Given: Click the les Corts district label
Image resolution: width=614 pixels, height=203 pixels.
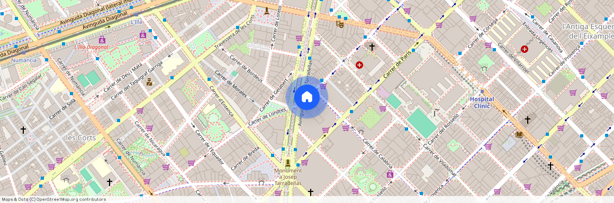Looking at the screenshot, I should (80, 137).
